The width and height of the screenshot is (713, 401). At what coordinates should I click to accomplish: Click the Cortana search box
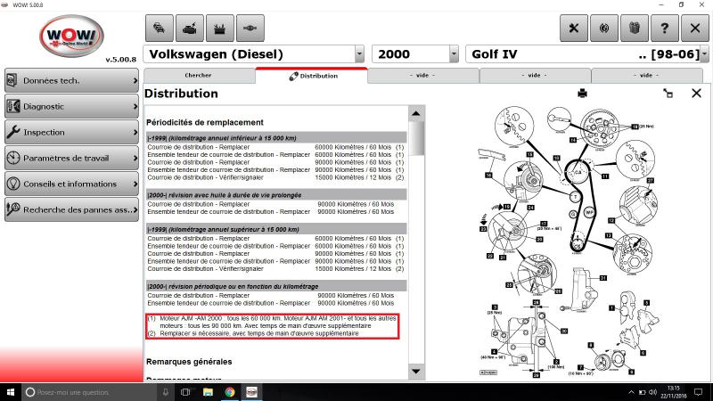pyautogui.click(x=90, y=392)
